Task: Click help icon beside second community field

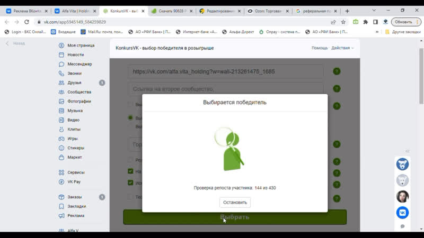Action: tap(337, 88)
